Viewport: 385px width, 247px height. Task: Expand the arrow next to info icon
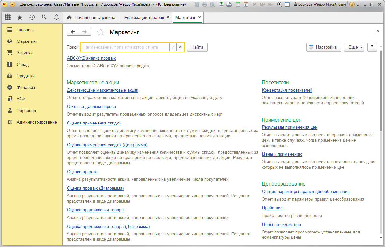(358, 5)
